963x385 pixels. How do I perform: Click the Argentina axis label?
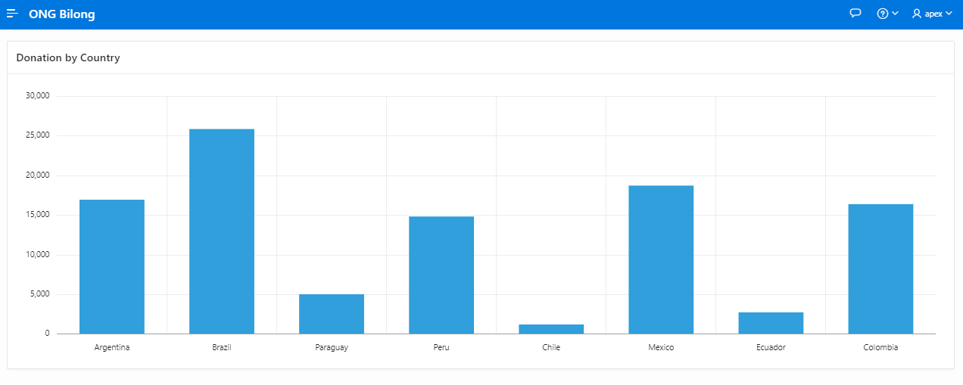(112, 348)
